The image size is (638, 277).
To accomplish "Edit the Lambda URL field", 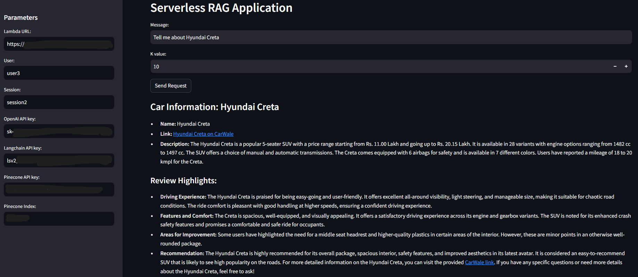I will coord(59,44).
